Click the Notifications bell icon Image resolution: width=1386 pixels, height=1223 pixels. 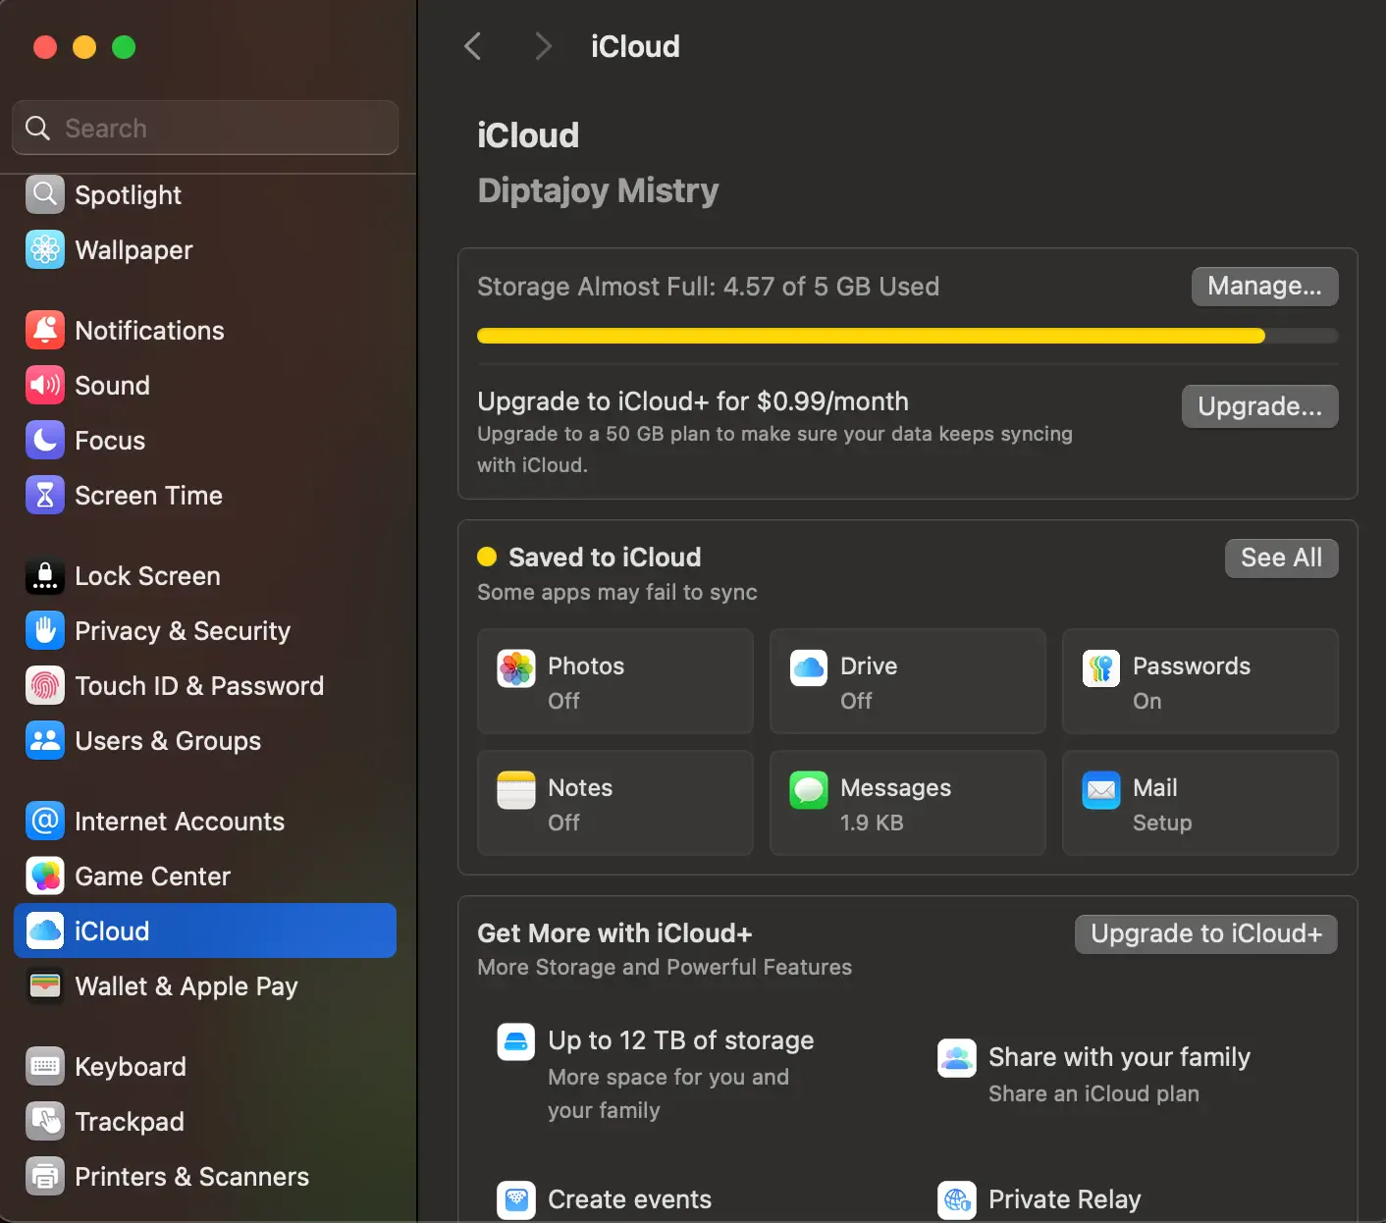coord(45,330)
